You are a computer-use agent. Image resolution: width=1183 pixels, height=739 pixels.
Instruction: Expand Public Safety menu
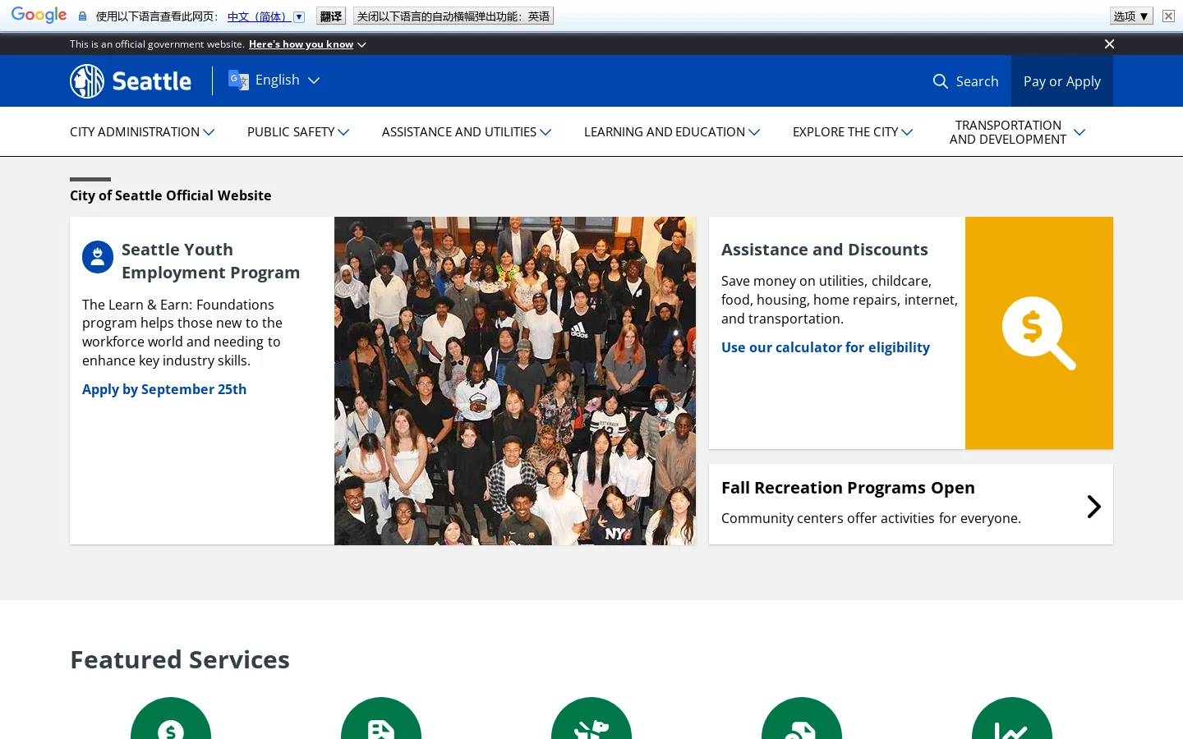click(x=298, y=132)
